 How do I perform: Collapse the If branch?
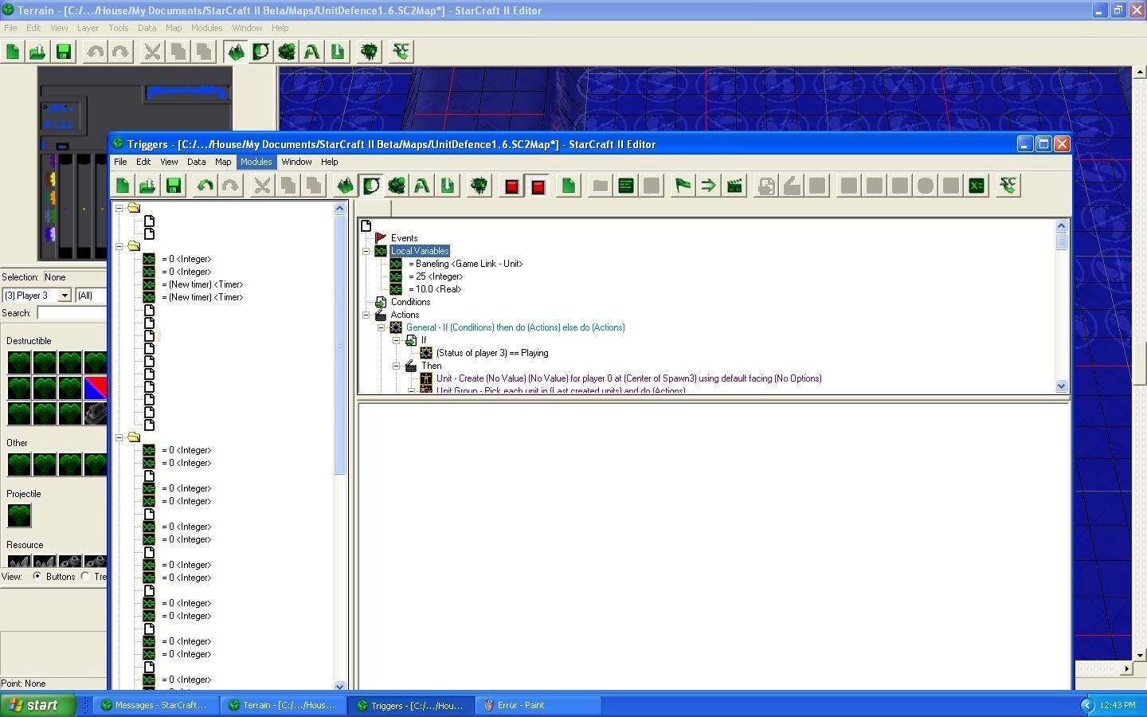click(x=397, y=340)
